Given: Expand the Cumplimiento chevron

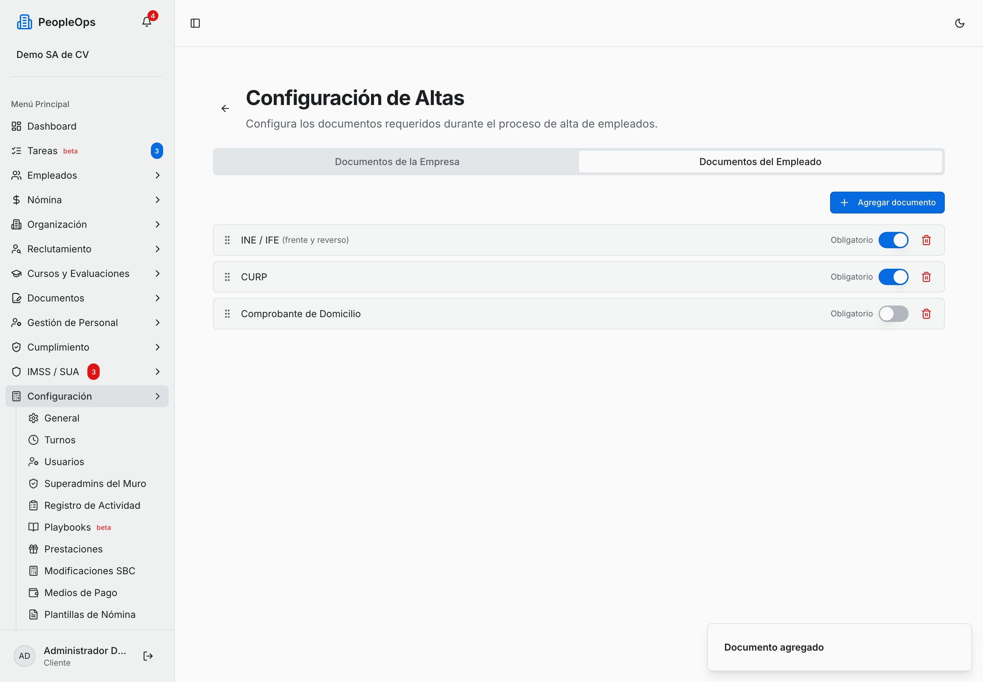Looking at the screenshot, I should [x=157, y=347].
